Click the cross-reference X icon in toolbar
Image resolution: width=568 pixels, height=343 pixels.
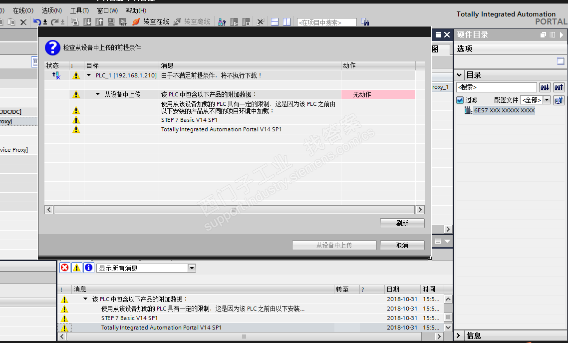[x=260, y=22]
